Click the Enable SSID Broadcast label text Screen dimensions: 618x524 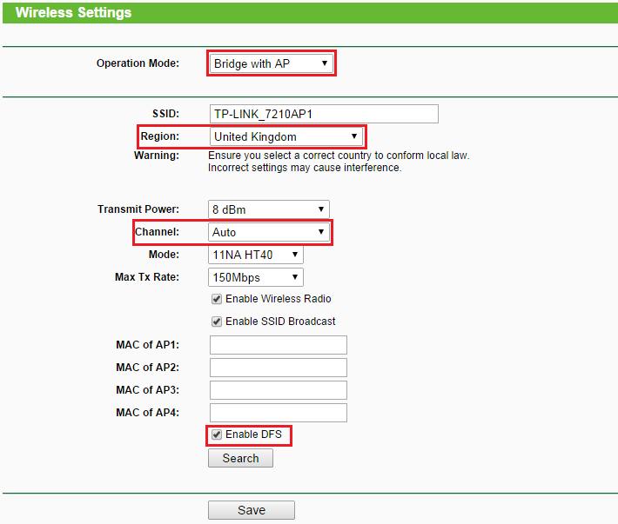tap(280, 322)
